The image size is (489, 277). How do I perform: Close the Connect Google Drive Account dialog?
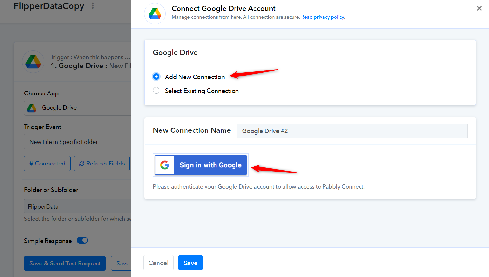coord(479,8)
